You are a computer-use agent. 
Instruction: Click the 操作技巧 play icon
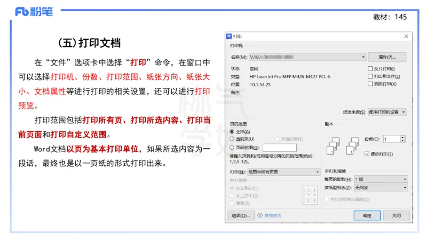(x=260, y=215)
